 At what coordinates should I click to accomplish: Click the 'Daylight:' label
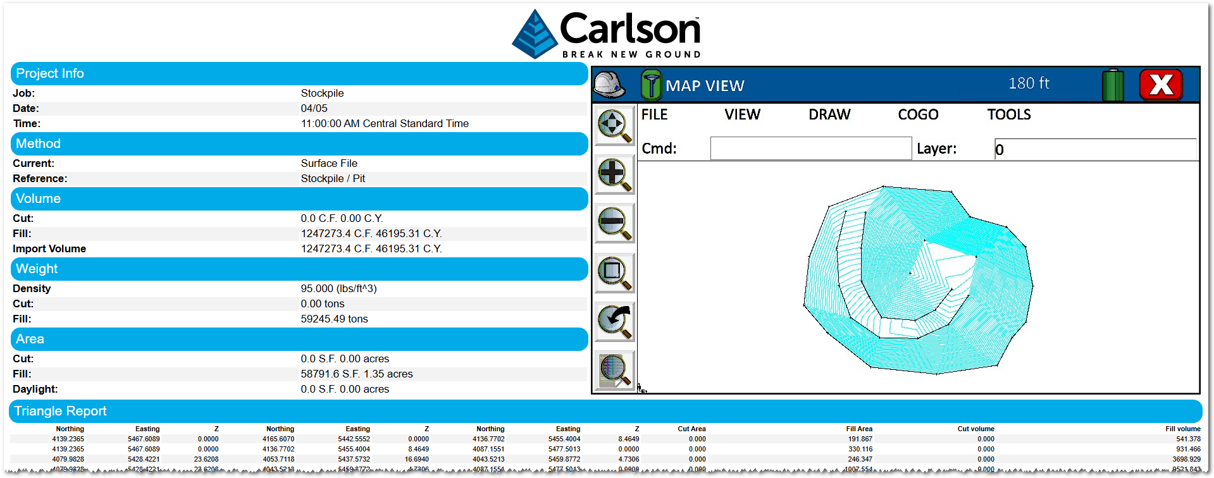(35, 389)
